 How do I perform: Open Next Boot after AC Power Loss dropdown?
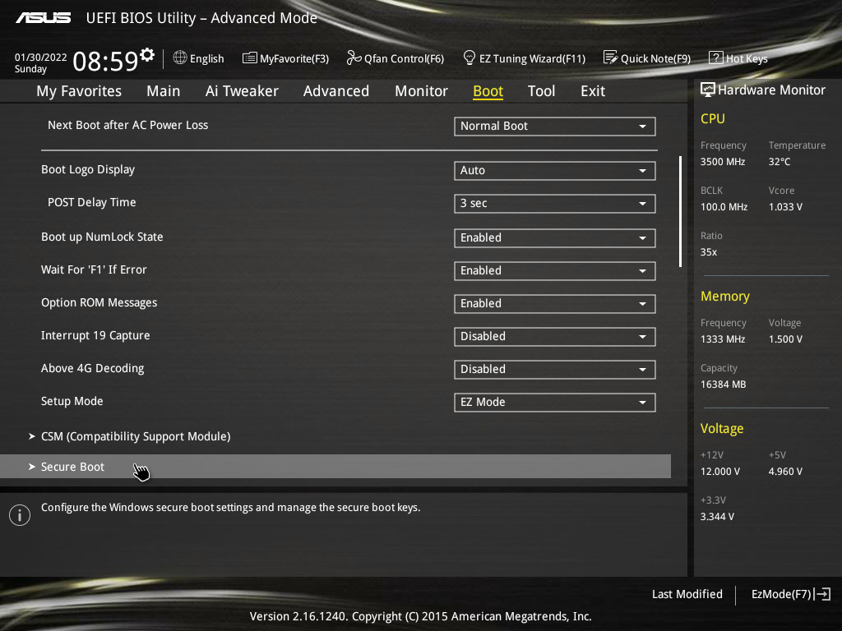pos(555,126)
